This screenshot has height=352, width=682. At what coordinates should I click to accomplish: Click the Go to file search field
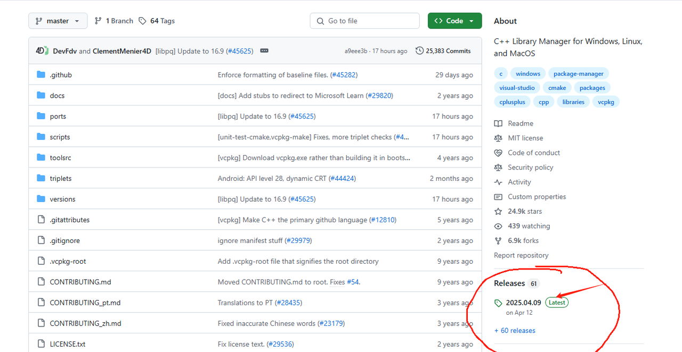coord(364,21)
